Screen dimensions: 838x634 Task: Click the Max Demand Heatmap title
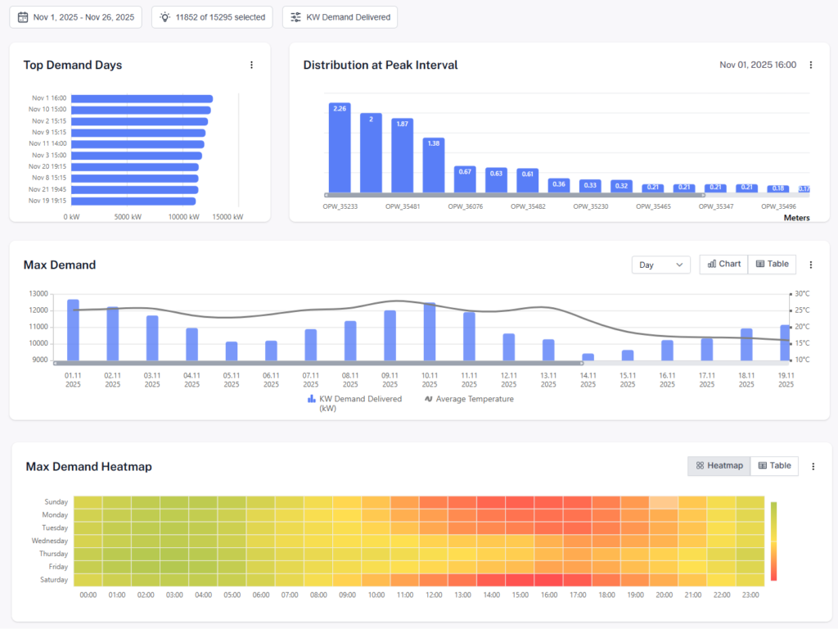(88, 467)
